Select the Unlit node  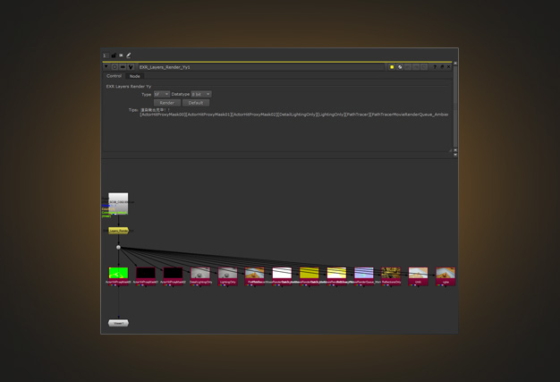click(419, 276)
